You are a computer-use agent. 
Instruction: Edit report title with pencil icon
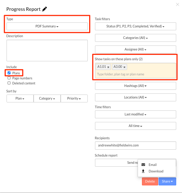[x=44, y=9]
